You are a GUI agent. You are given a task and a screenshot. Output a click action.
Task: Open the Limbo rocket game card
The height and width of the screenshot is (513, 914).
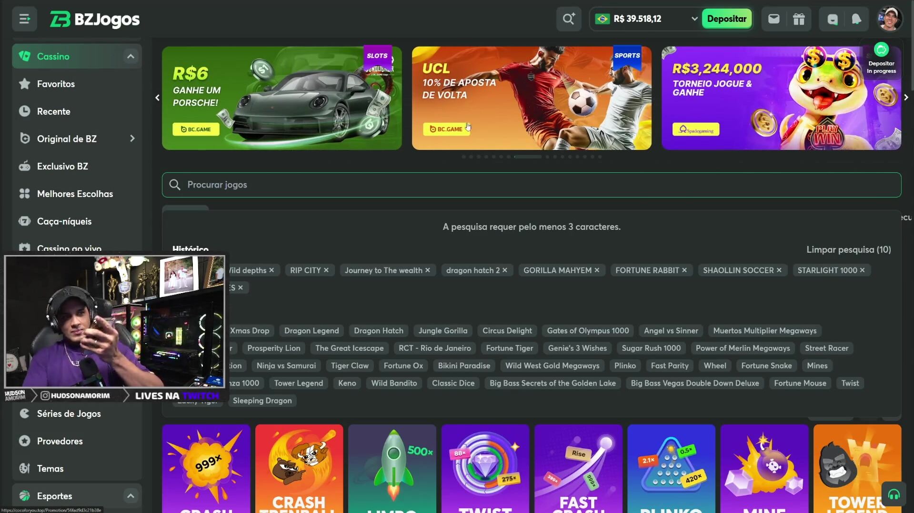(x=392, y=469)
